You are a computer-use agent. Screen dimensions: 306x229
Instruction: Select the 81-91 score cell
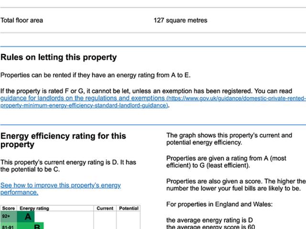[8, 227]
